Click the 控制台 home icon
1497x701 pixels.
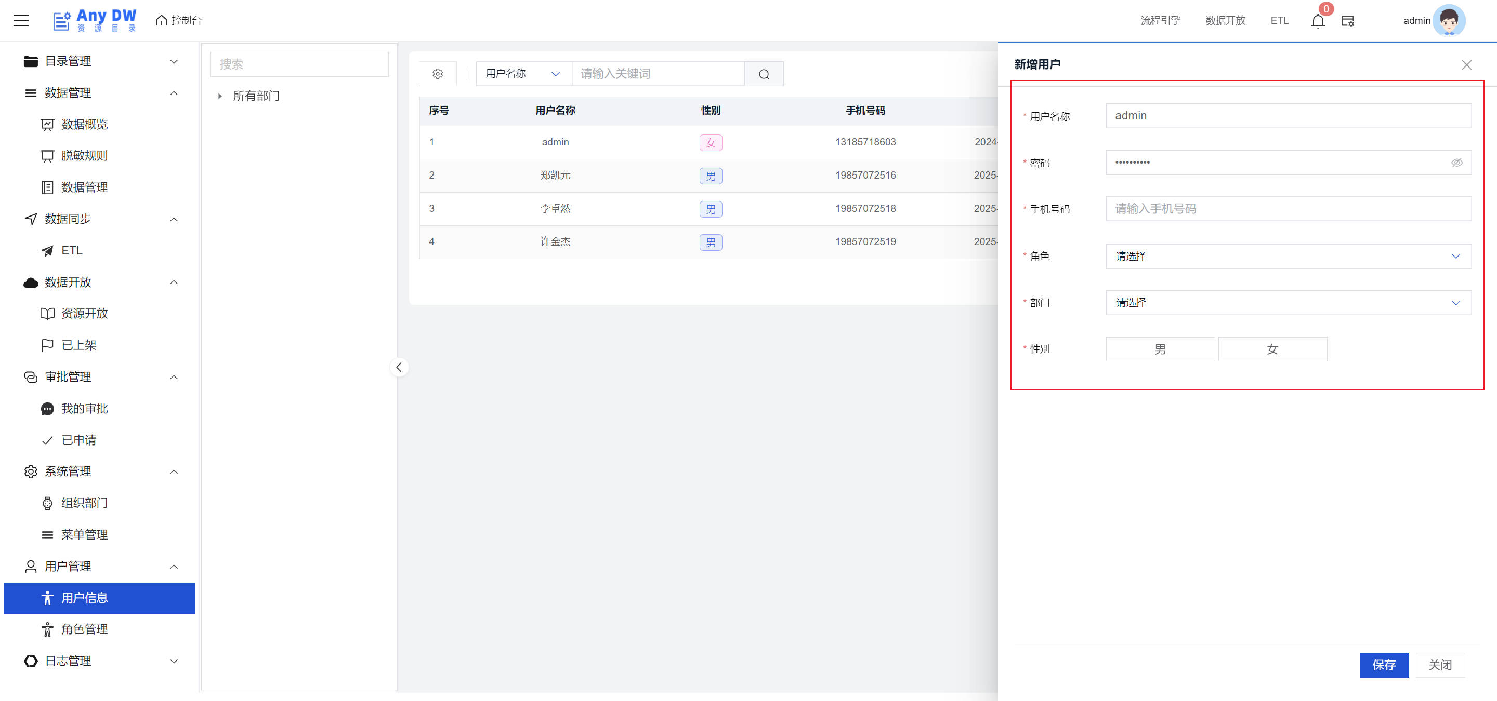162,20
